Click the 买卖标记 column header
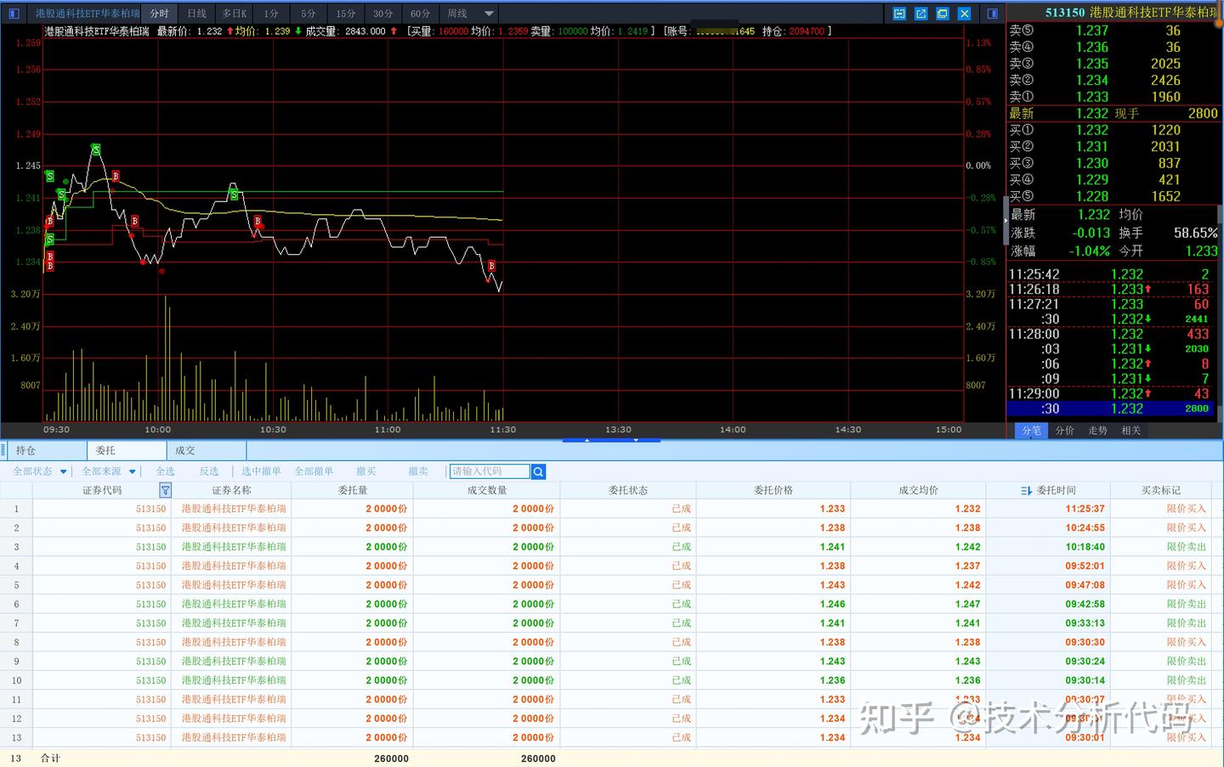1224x767 pixels. [x=1161, y=490]
